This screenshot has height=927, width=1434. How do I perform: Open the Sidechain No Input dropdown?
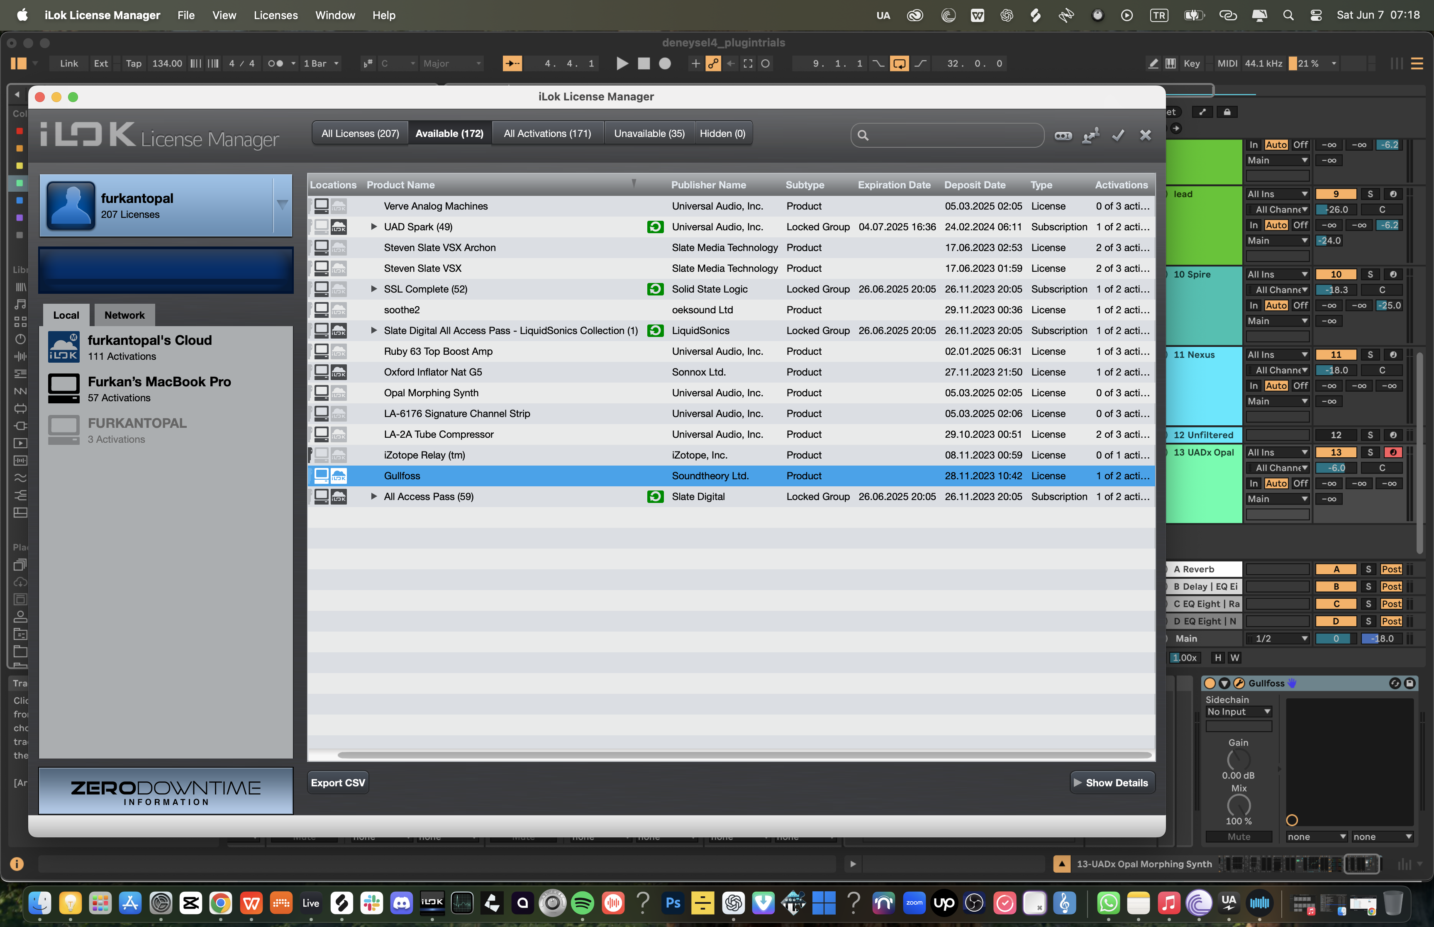click(x=1239, y=712)
